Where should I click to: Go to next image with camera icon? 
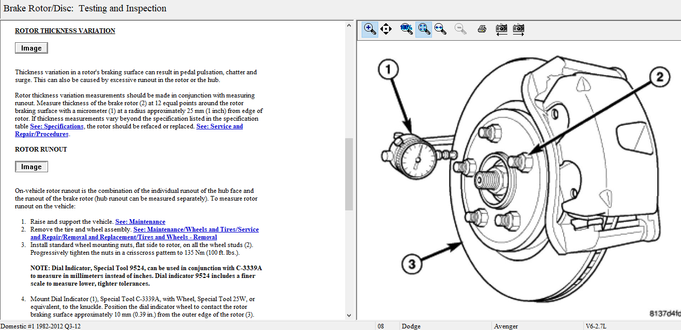coord(519,29)
